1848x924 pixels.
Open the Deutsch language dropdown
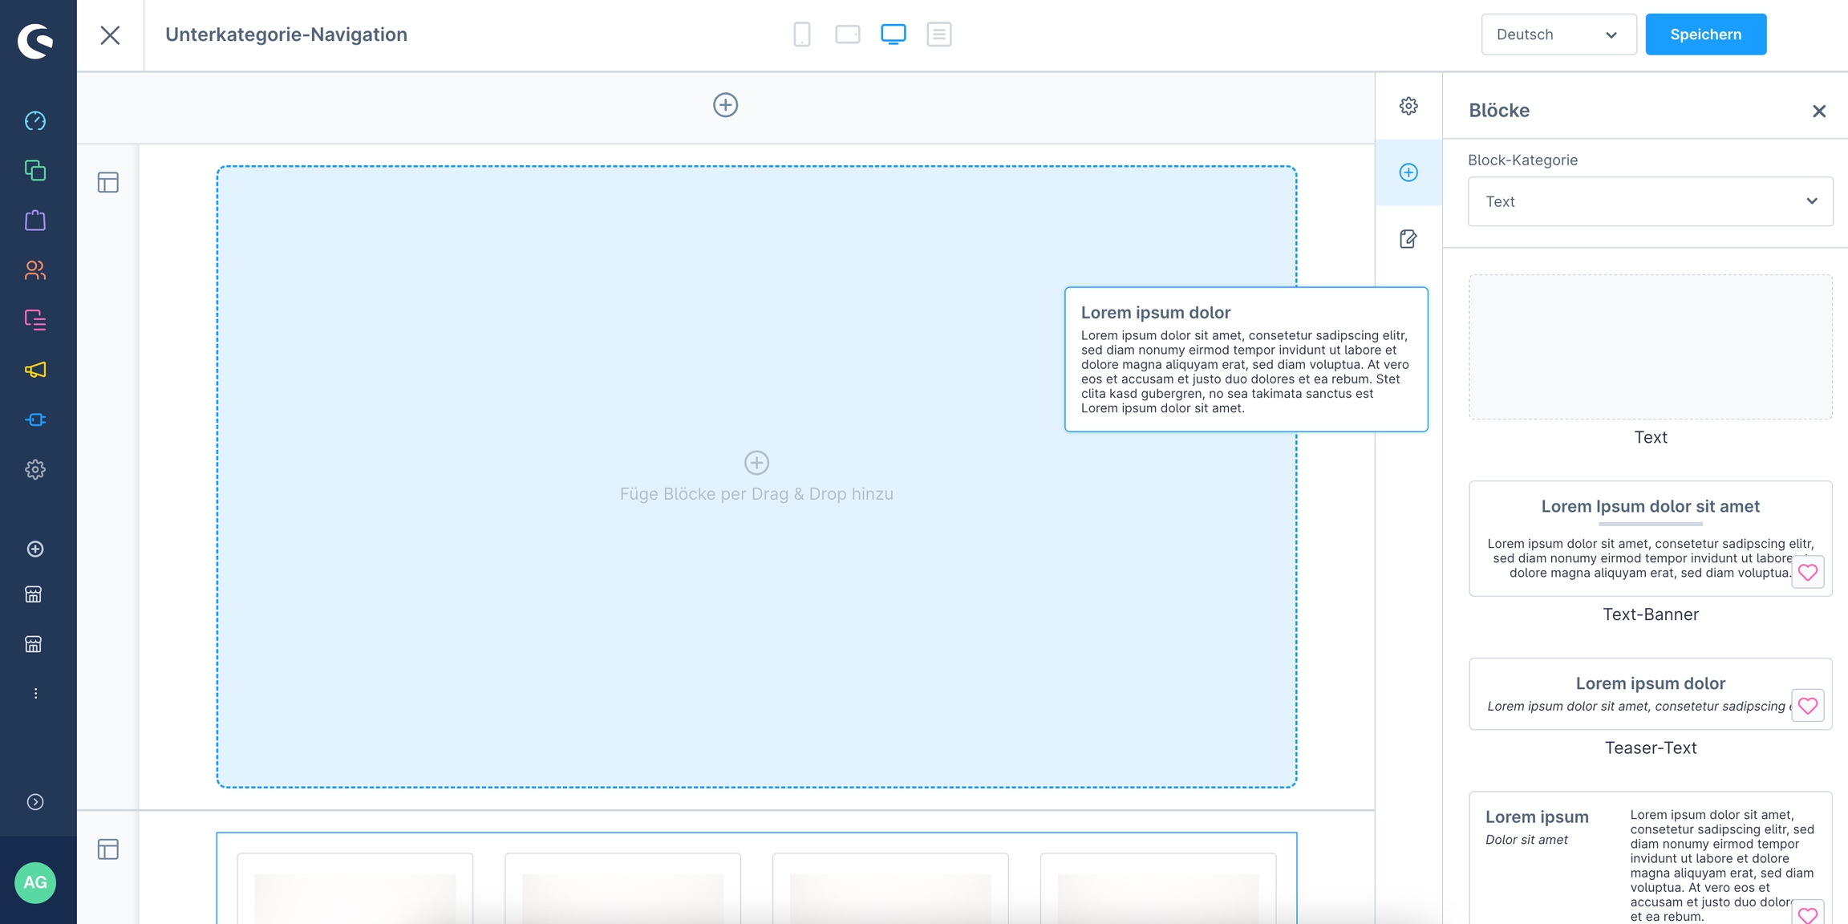coord(1558,34)
